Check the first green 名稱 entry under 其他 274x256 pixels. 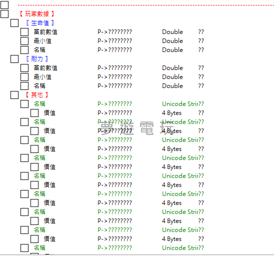point(24,104)
